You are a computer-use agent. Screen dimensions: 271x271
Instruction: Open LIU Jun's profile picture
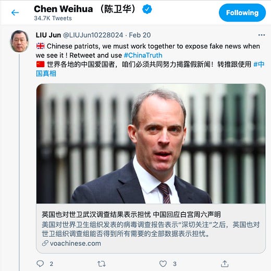(19, 41)
